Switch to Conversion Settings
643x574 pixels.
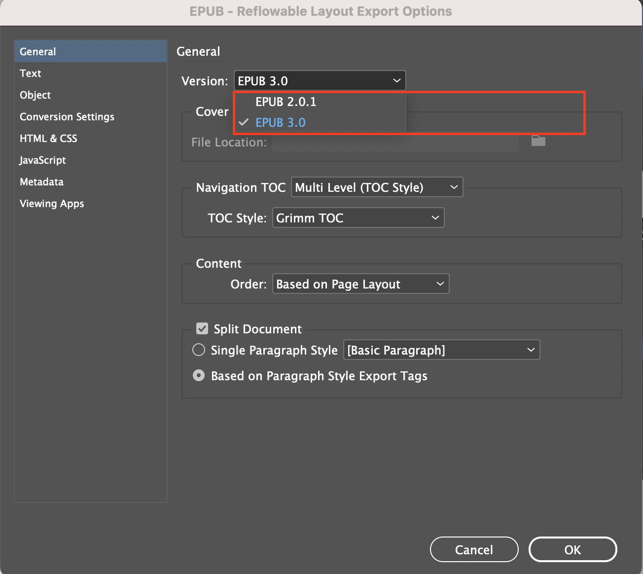[67, 117]
